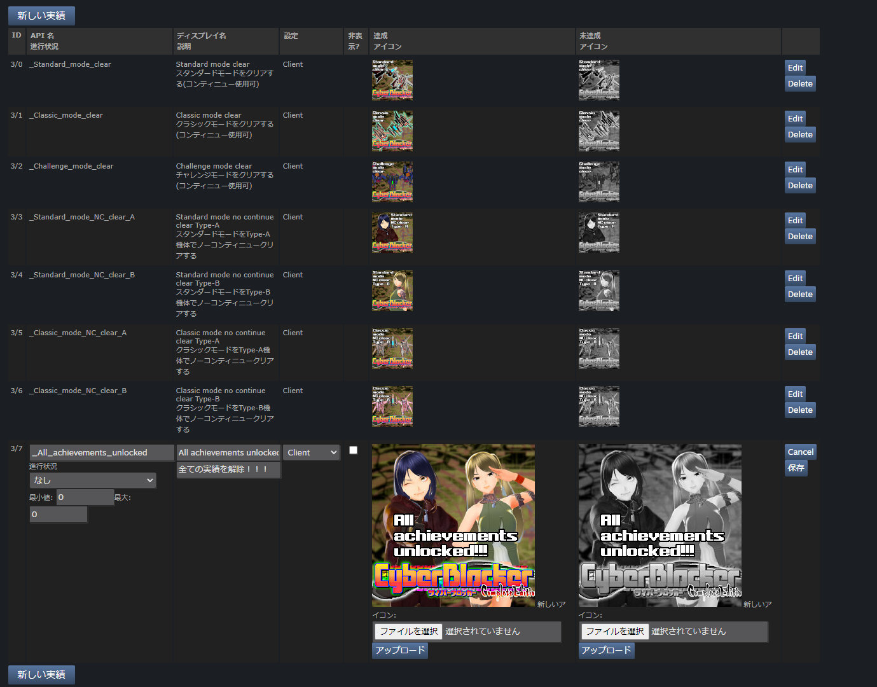
Task: Click the achieved icon for _Standard_mode_NC_clear_B
Action: pos(392,291)
